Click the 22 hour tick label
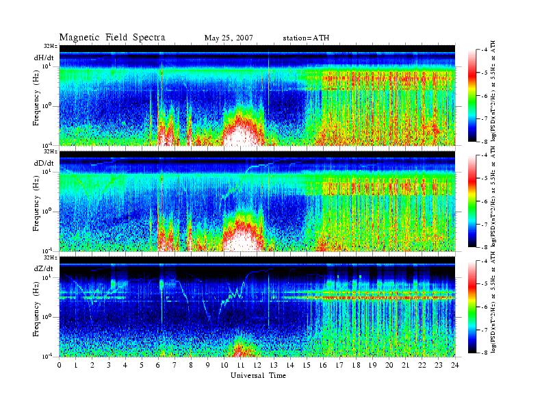The height and width of the screenshot is (419, 542). (422, 365)
